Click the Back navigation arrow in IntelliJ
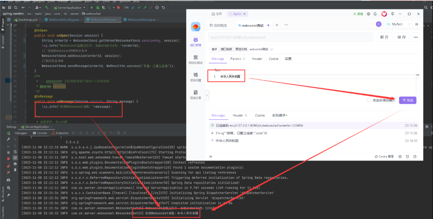The height and width of the screenshot is (219, 433). click(x=23, y=8)
